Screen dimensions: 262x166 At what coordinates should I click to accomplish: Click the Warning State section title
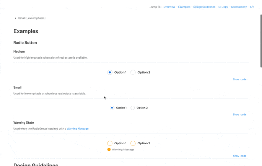pyautogui.click(x=24, y=123)
